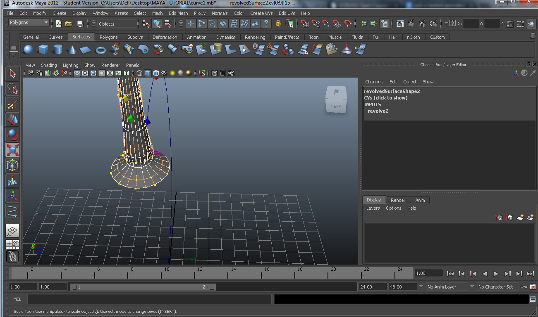This screenshot has height=317, width=538.
Task: Toggle snap to grids magnet
Action: pos(305,24)
